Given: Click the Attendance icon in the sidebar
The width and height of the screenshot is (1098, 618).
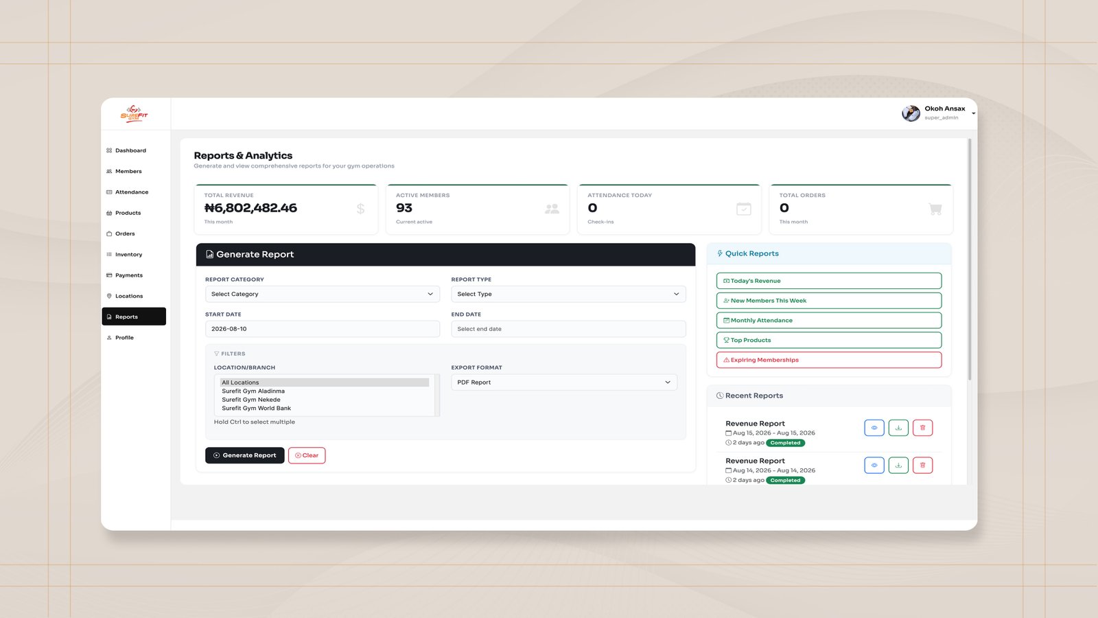Looking at the screenshot, I should pos(109,192).
